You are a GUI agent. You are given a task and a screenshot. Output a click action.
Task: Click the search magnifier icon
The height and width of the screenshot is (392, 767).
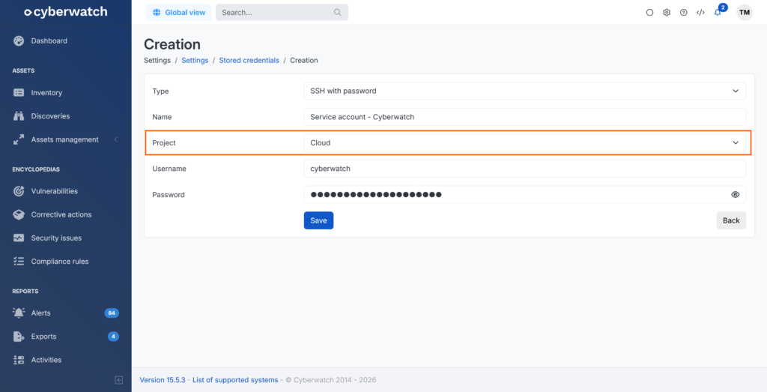tap(338, 13)
